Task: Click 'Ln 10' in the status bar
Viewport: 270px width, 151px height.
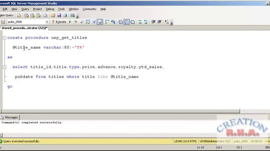Action: click(x=200, y=147)
